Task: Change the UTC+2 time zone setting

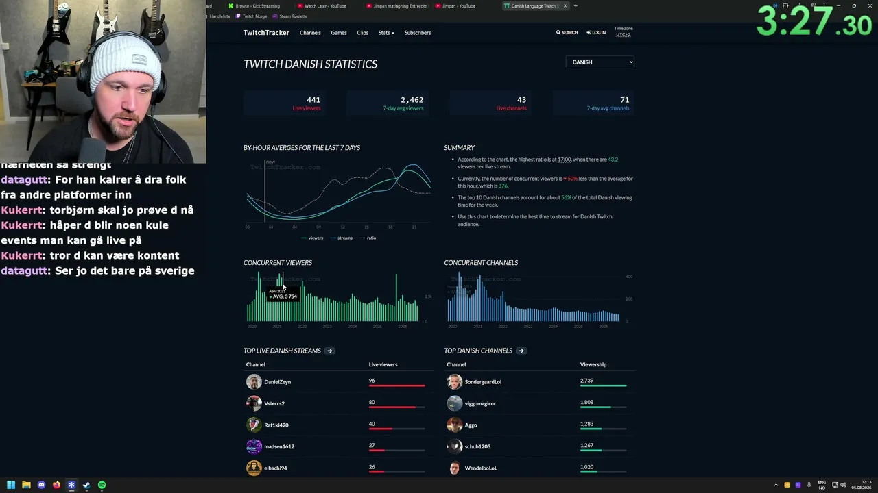Action: [x=624, y=34]
